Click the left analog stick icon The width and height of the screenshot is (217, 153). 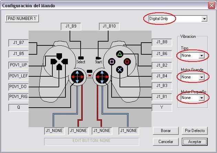click(x=77, y=77)
